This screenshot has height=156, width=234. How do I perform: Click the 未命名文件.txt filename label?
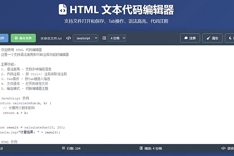click(51, 38)
